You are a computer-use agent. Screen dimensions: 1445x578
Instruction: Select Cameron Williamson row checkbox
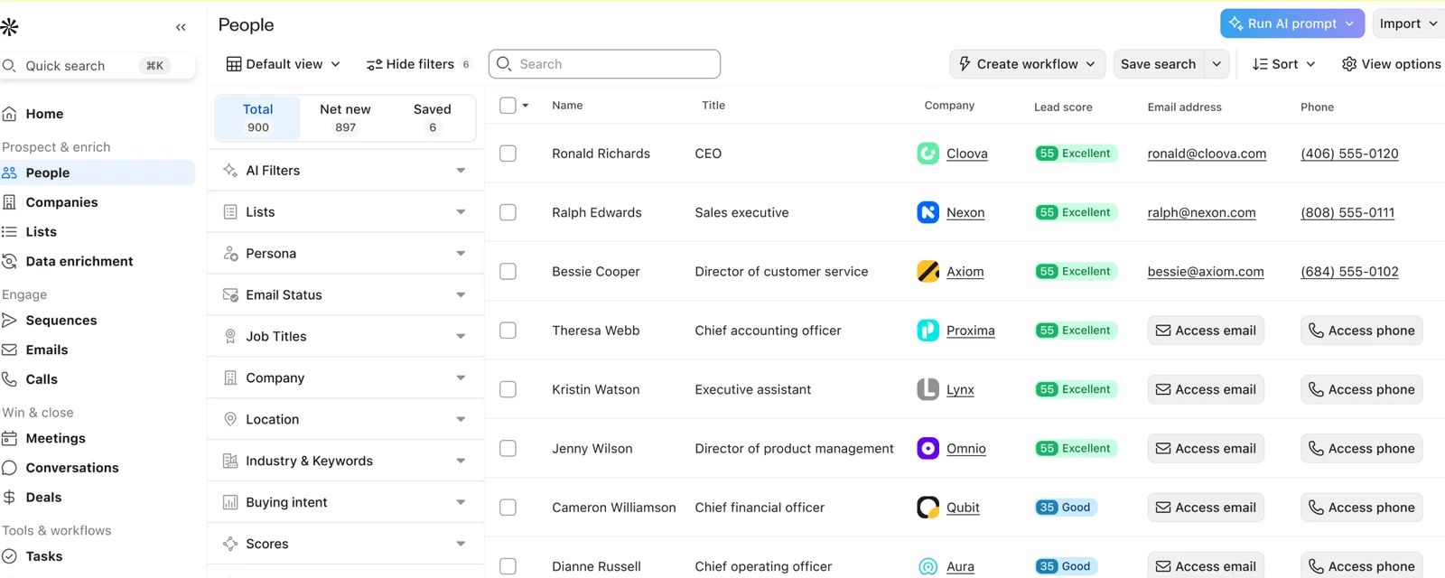[508, 508]
